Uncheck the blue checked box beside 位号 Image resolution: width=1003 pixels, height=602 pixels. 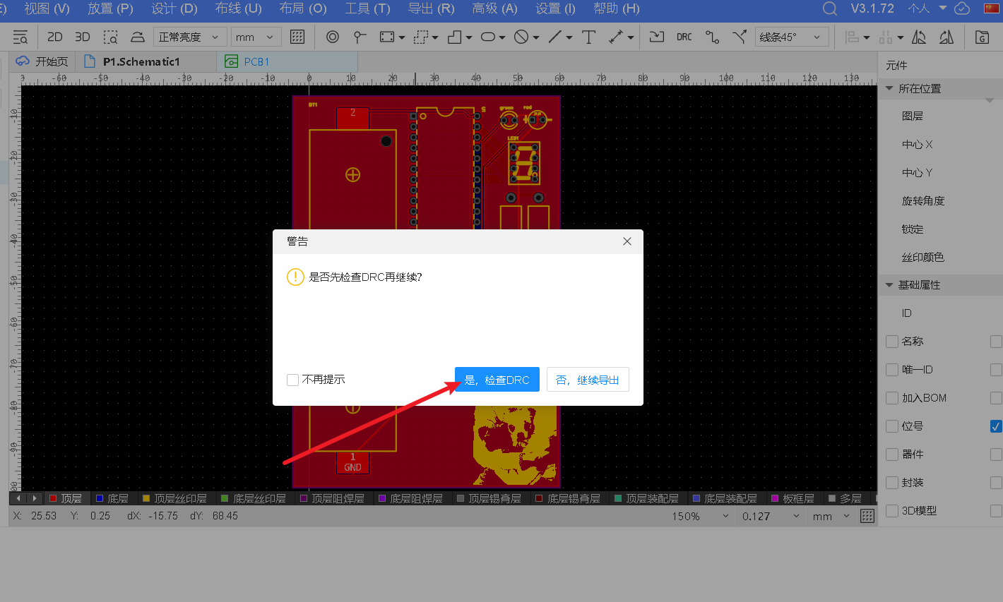click(x=996, y=426)
